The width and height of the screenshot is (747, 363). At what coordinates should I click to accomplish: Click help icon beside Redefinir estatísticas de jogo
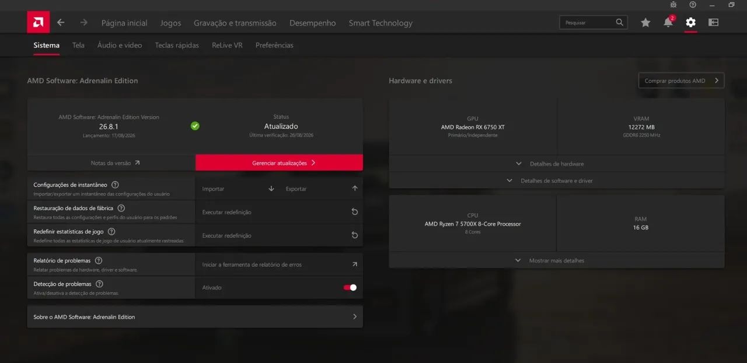tap(111, 231)
